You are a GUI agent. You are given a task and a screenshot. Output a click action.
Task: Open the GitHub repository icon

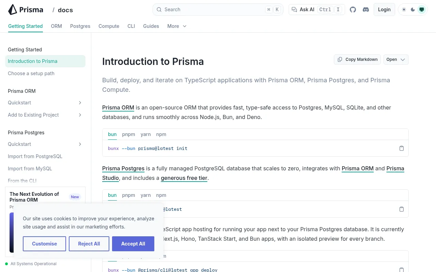coord(353,10)
